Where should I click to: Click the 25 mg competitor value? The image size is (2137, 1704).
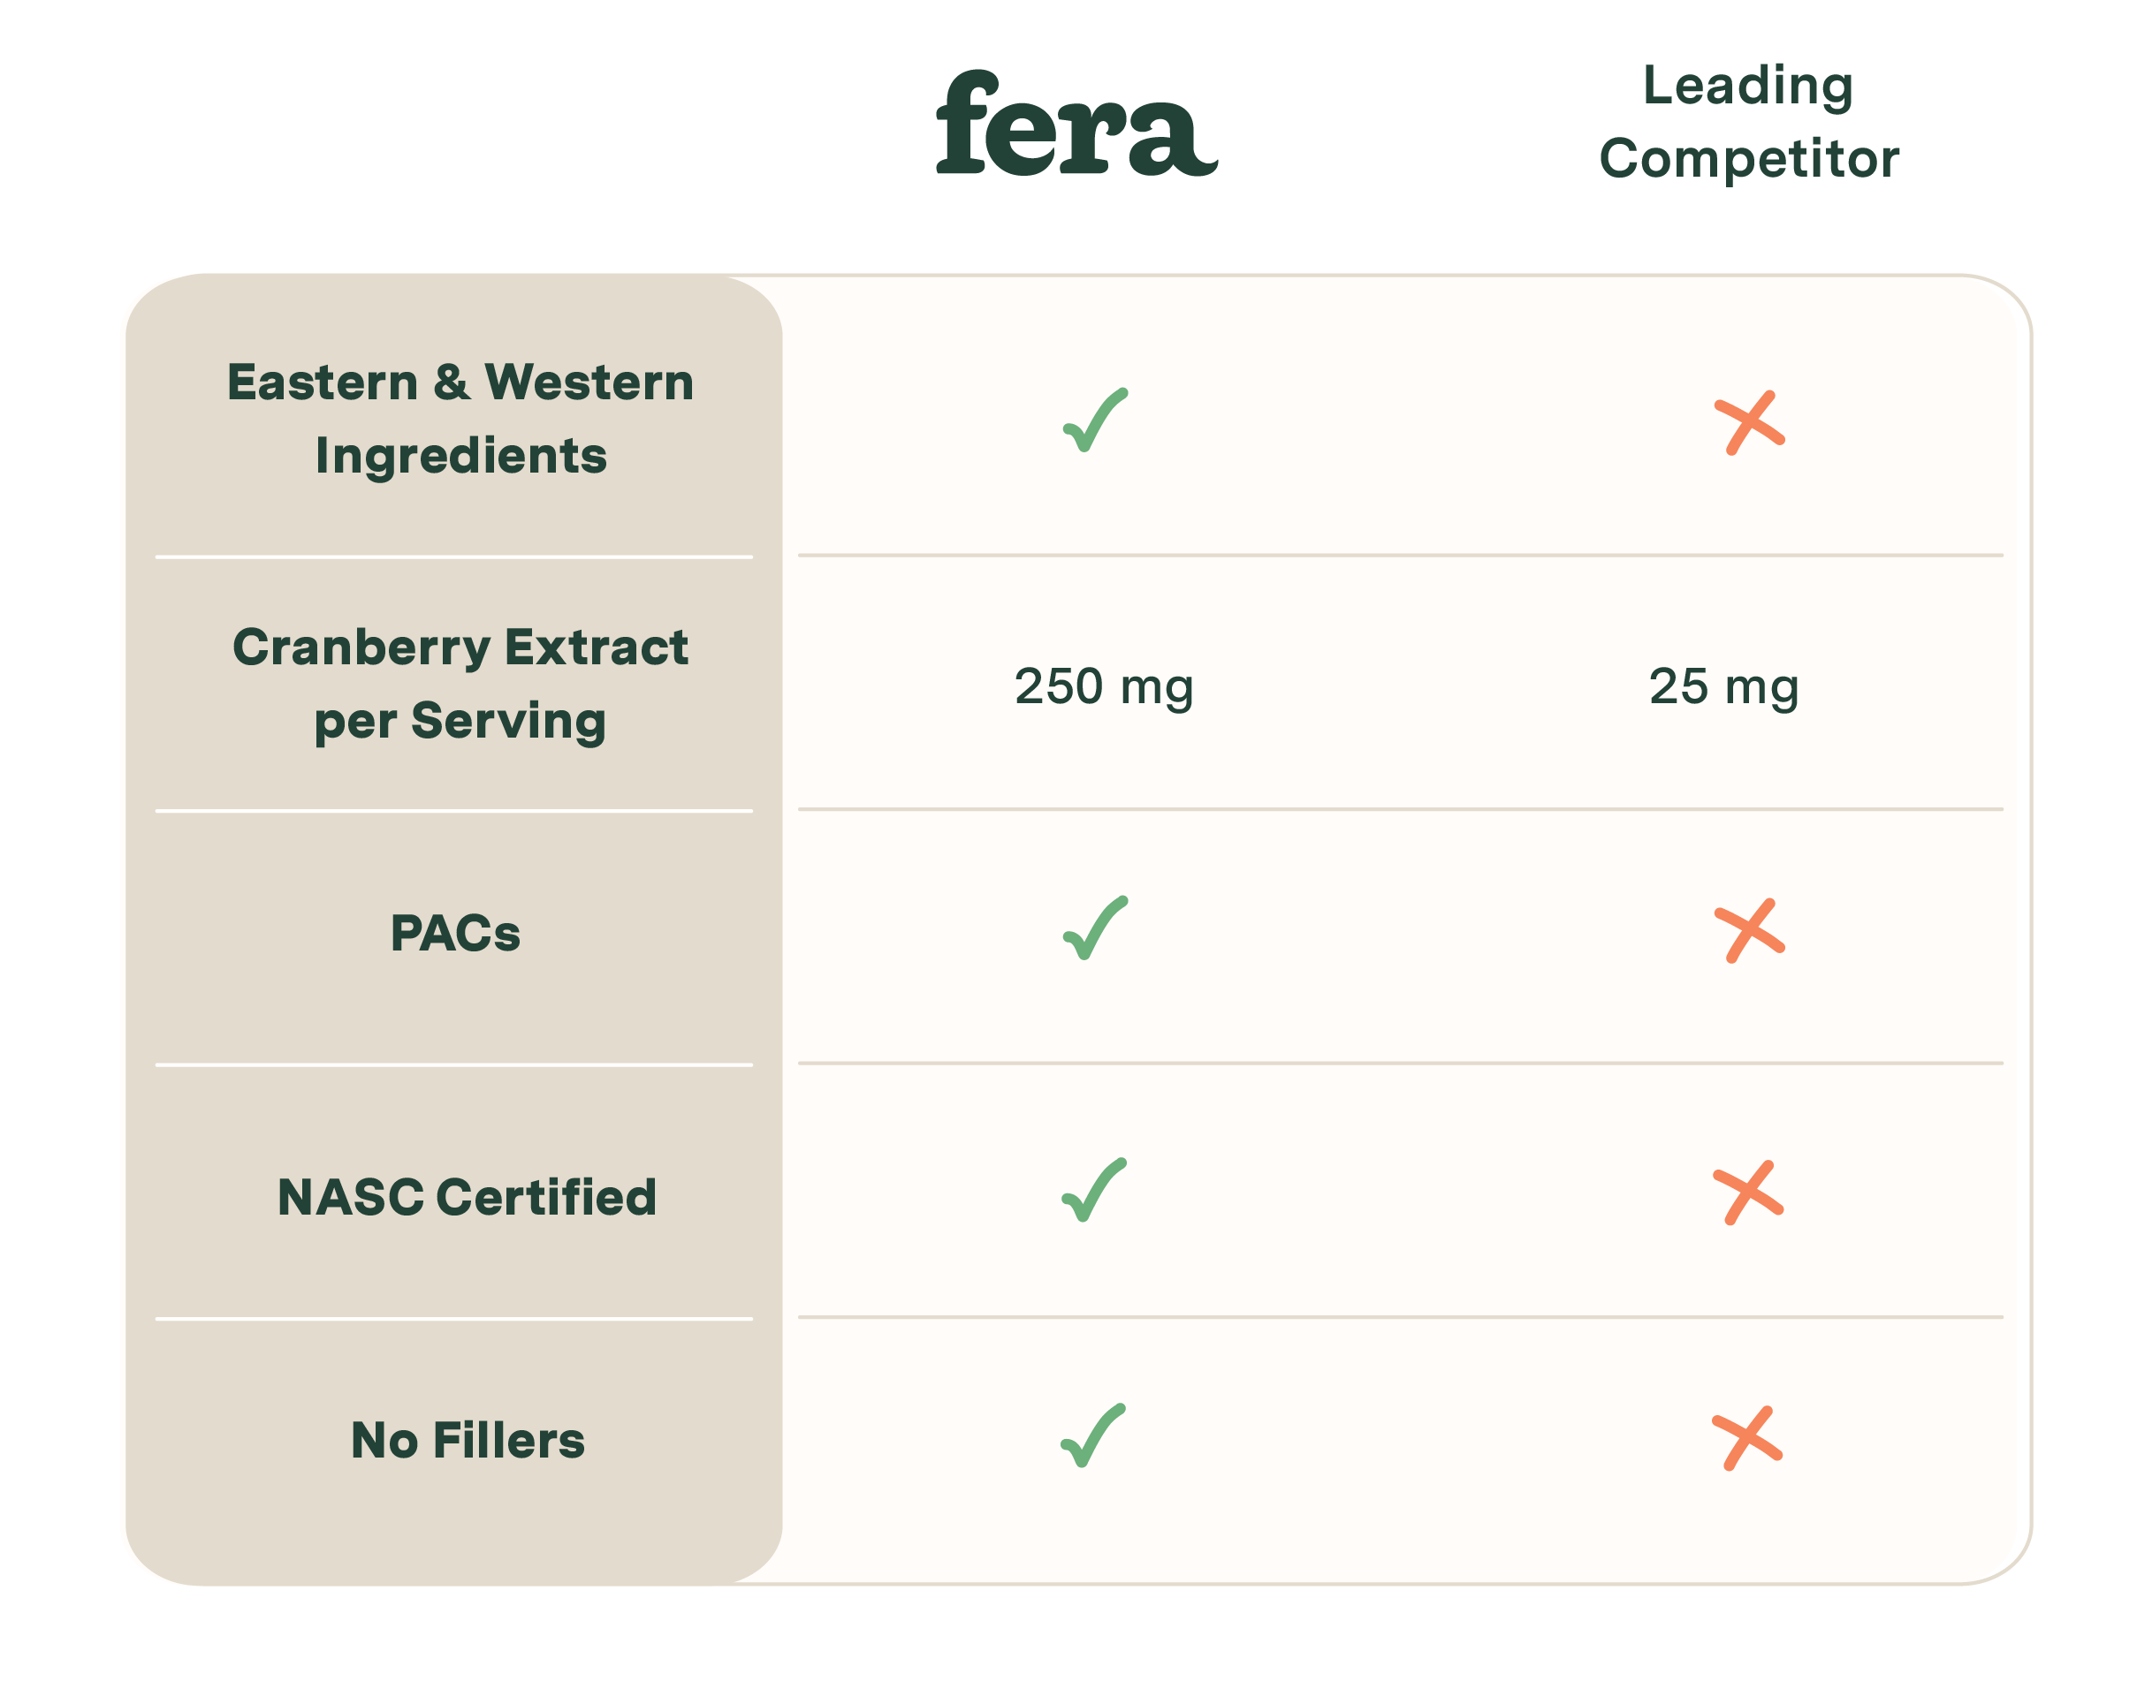coord(1723,686)
